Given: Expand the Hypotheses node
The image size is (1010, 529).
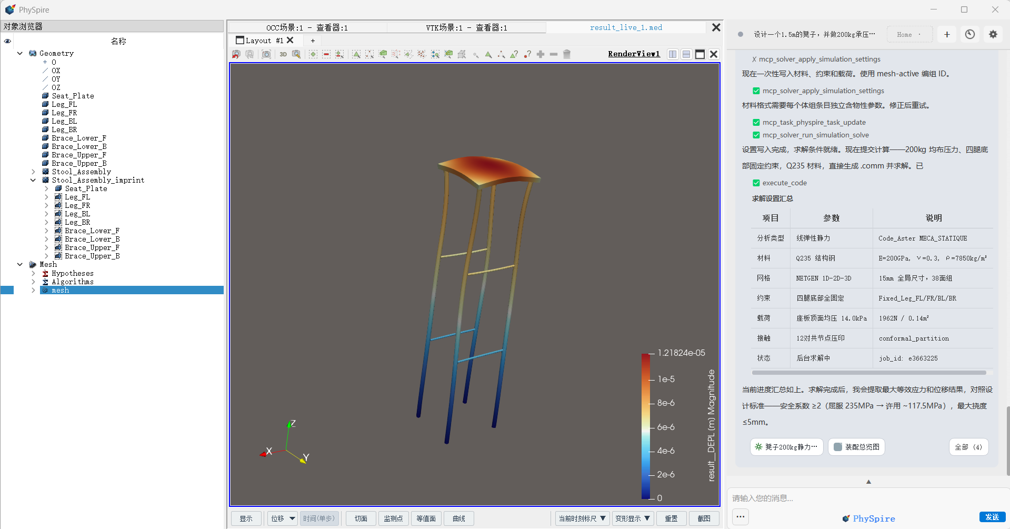Looking at the screenshot, I should (x=33, y=273).
